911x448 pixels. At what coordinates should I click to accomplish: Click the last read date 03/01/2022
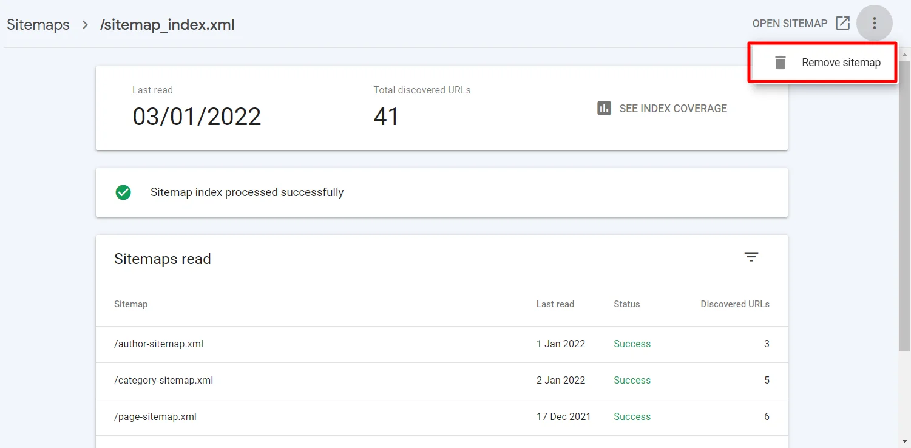[x=197, y=117]
